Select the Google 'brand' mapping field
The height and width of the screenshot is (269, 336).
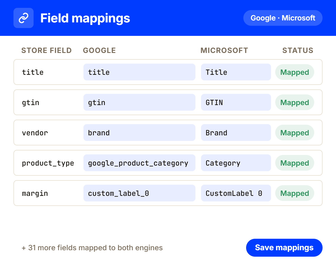tap(139, 133)
